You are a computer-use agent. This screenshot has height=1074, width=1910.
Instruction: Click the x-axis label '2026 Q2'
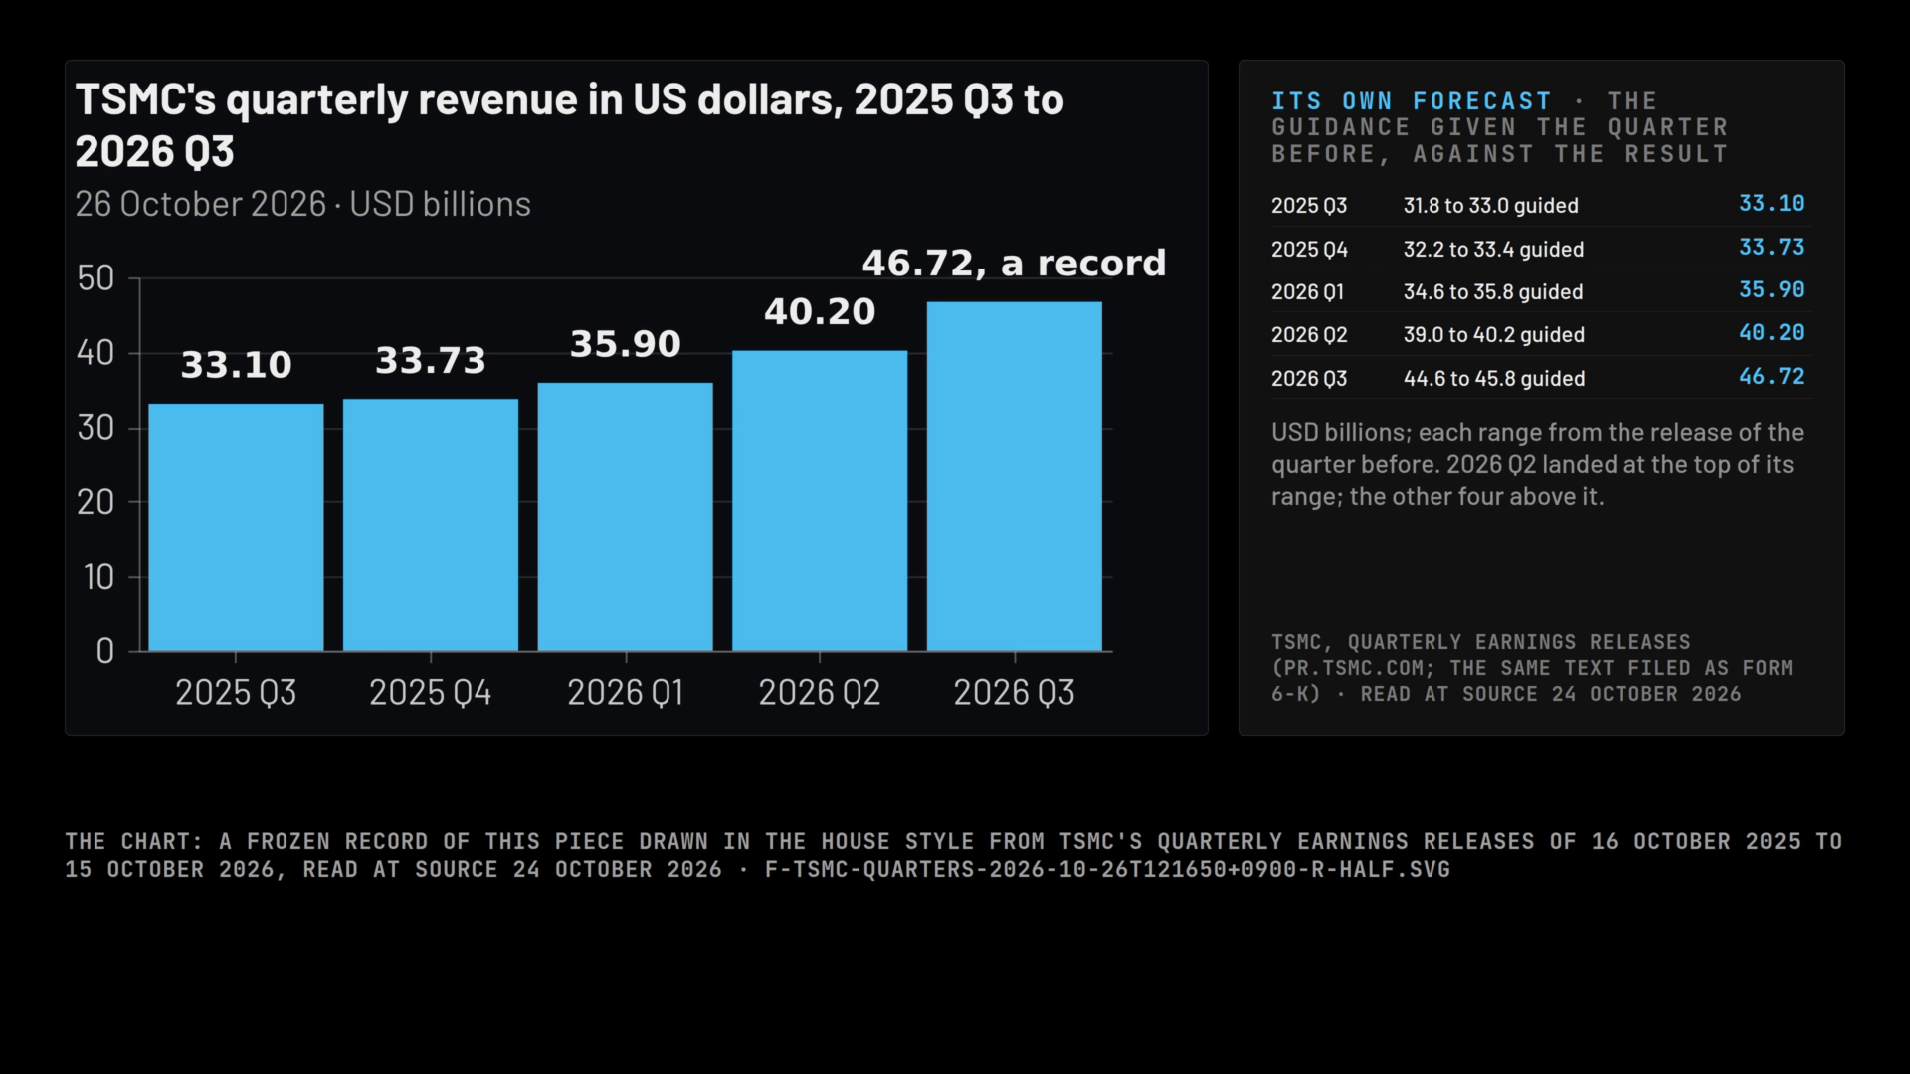tap(820, 692)
